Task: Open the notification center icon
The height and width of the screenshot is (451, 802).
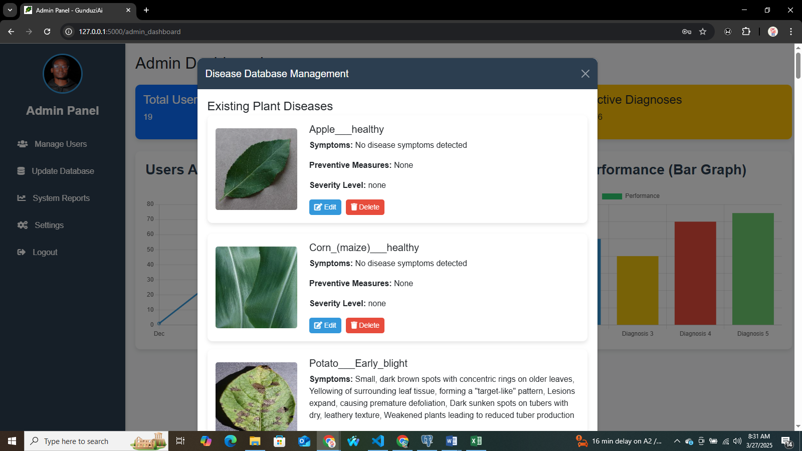Action: pos(786,441)
